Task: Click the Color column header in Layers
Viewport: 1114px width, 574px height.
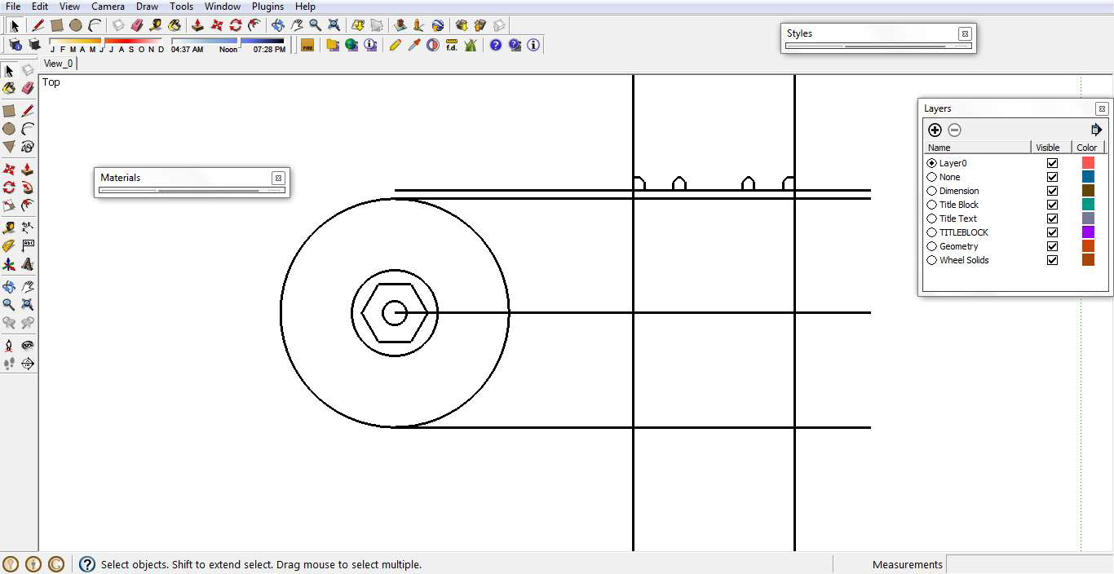Action: 1087,148
